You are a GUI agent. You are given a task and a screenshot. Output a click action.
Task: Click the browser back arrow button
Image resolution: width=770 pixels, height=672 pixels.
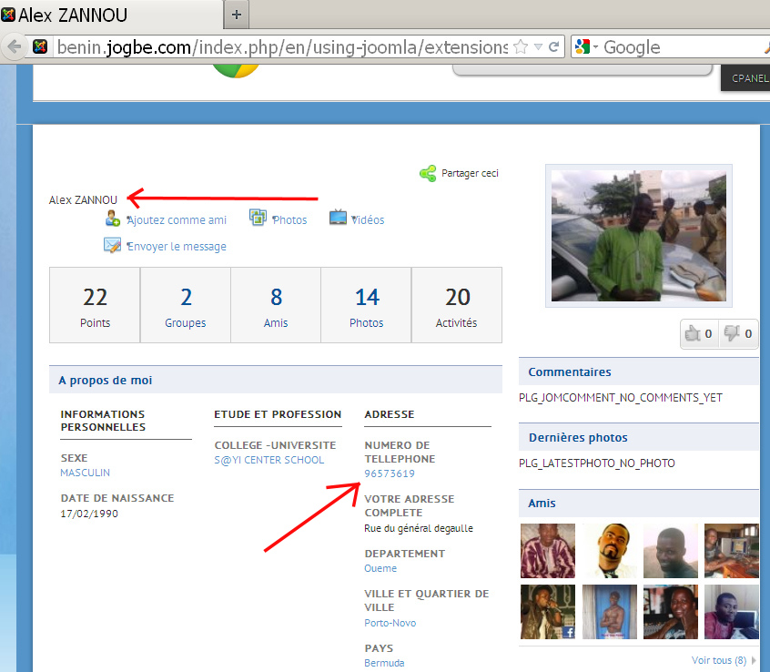pos(15,47)
